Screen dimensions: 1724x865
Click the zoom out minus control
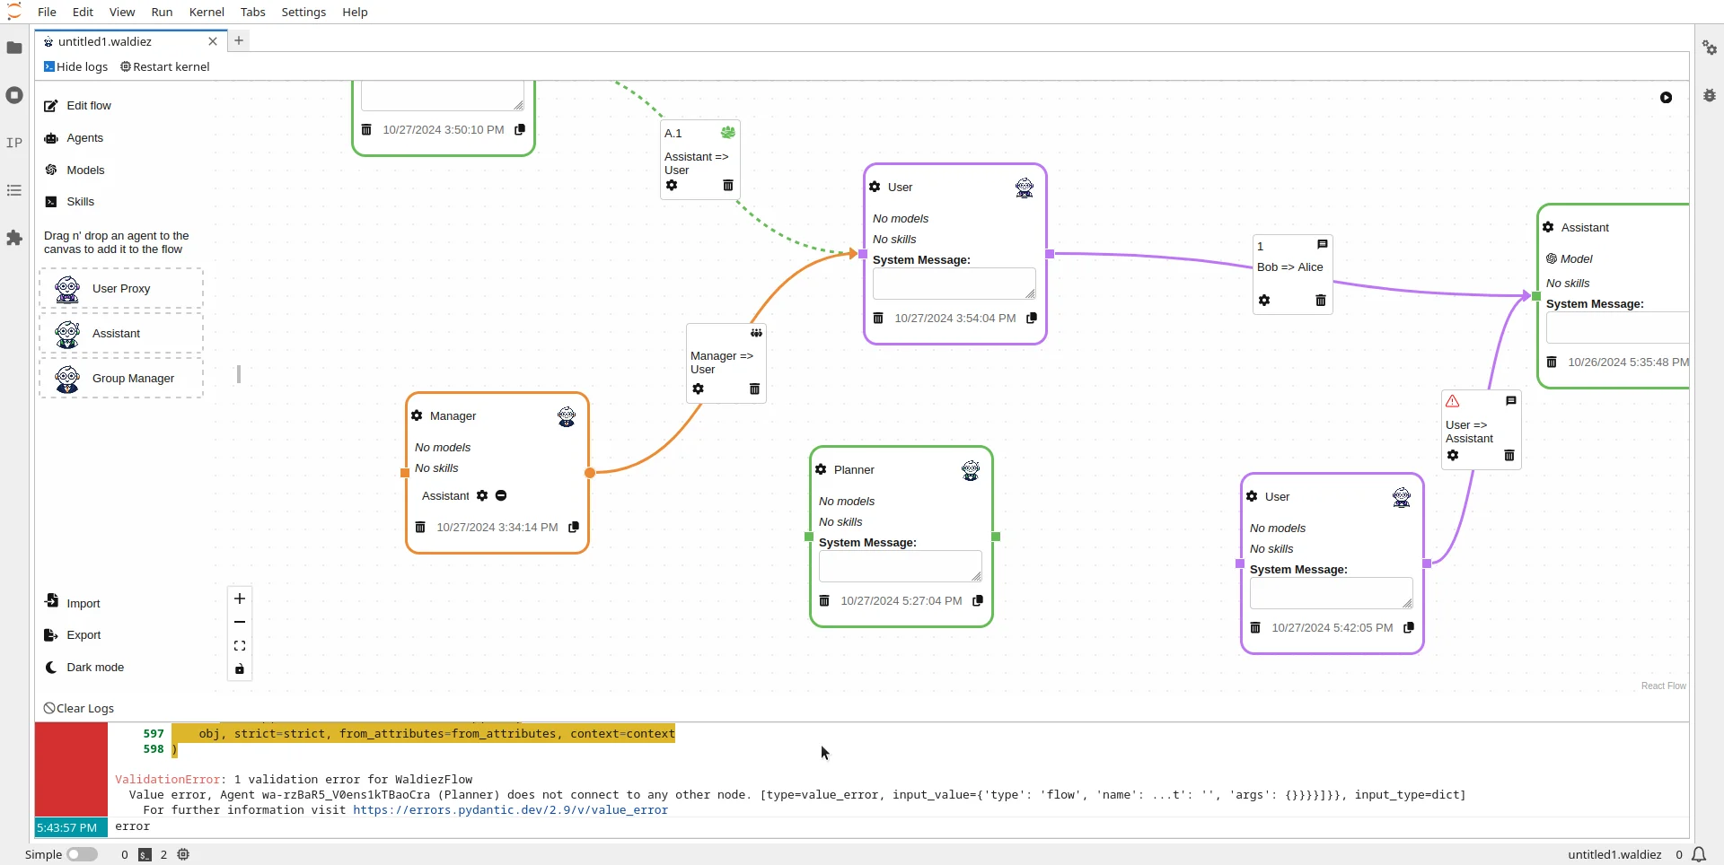(240, 622)
